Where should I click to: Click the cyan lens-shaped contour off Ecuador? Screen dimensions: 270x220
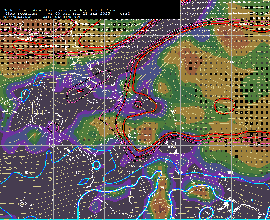pos(84,181)
